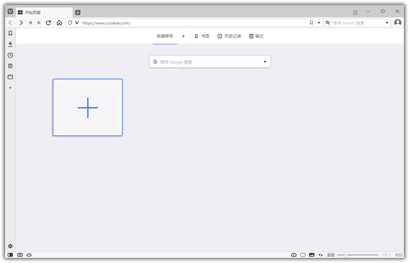Viewport: 409px width, 263px height.
Task: Click 重置 to reset page zoom
Action: (331, 255)
